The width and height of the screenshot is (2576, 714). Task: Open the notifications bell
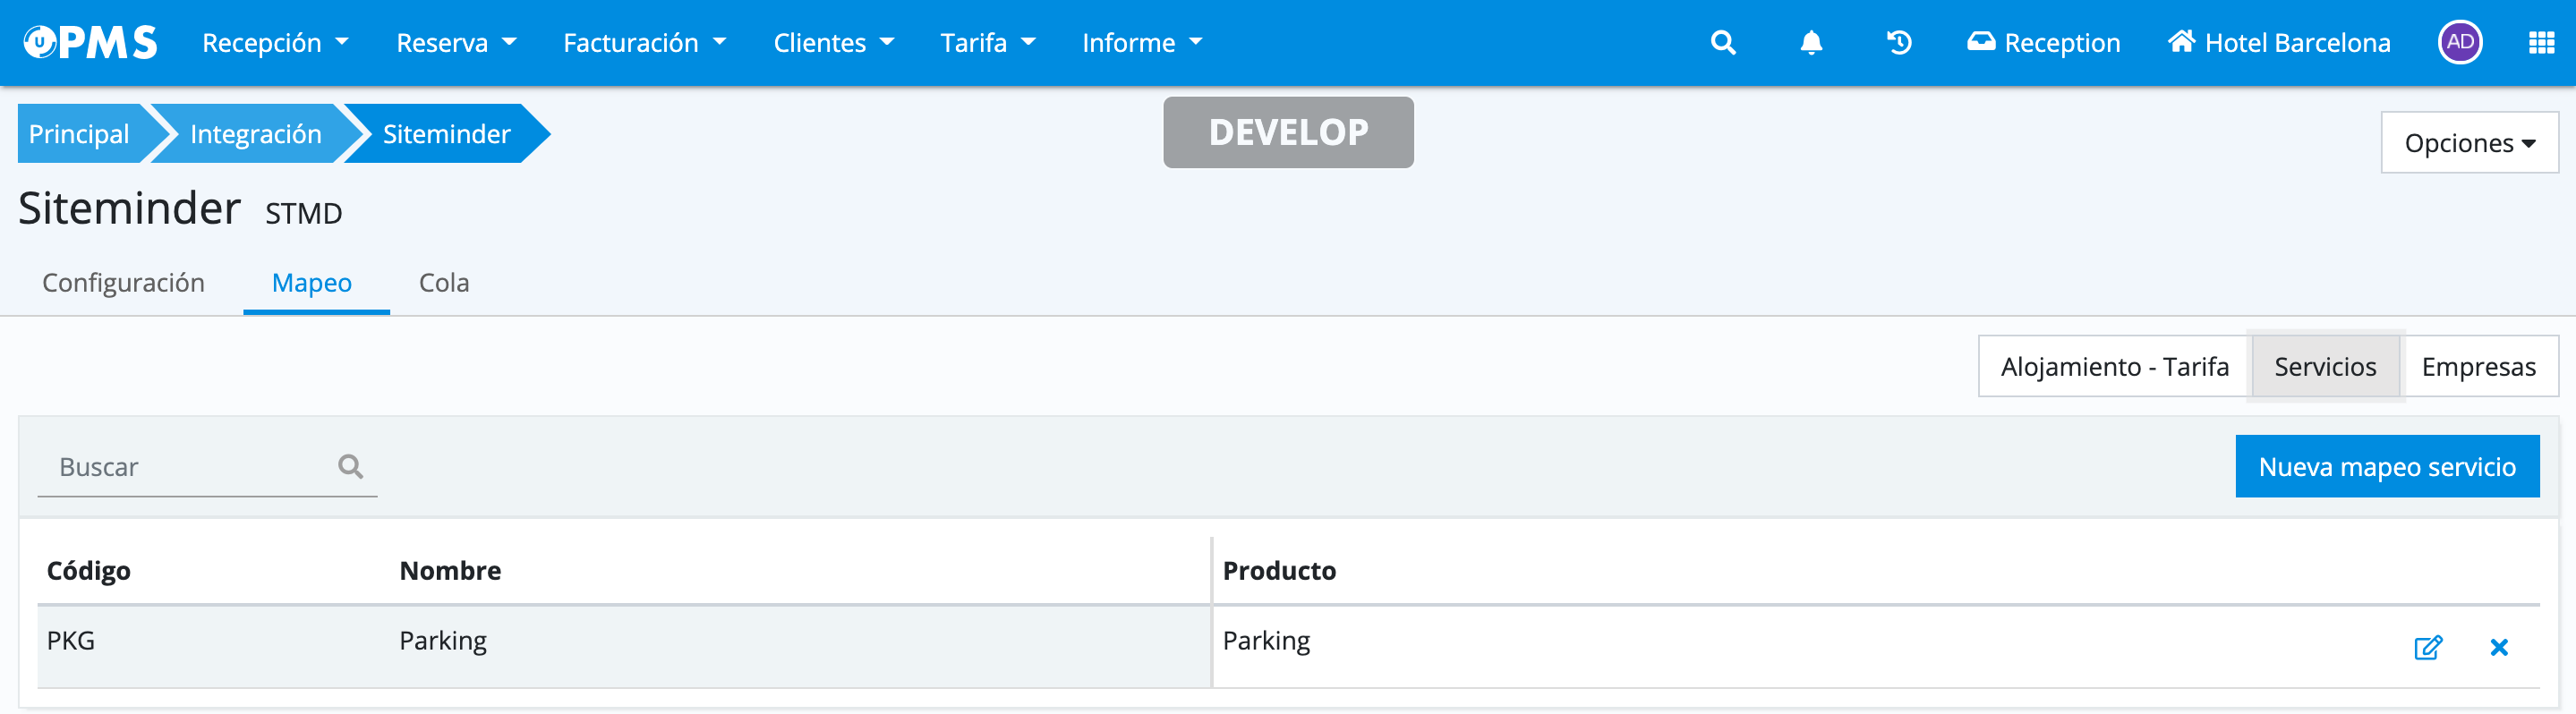1810,43
